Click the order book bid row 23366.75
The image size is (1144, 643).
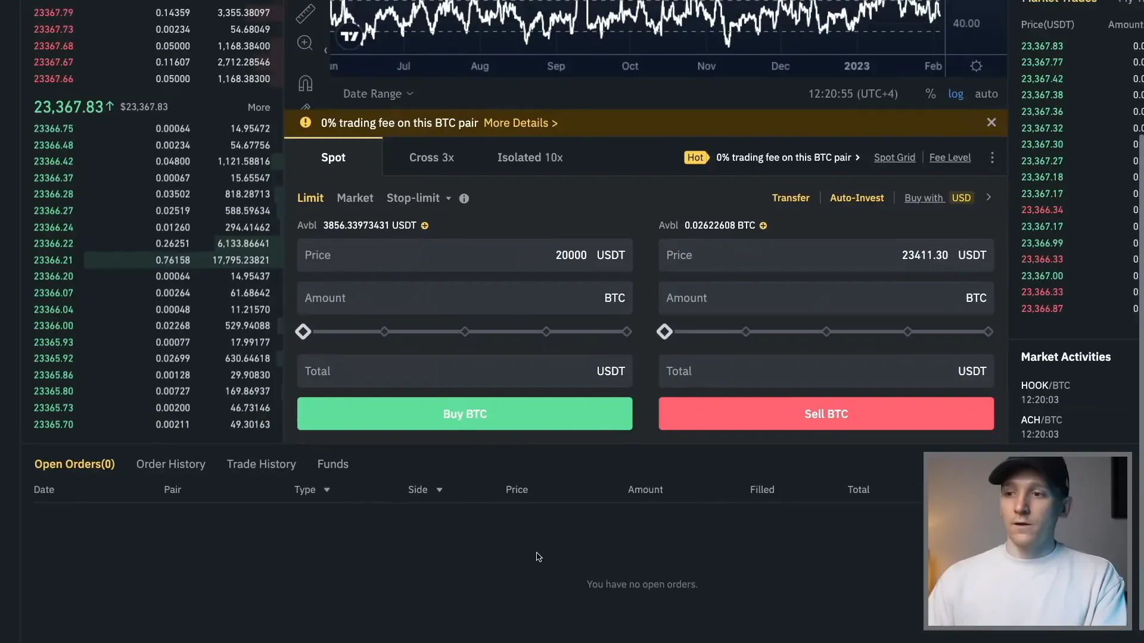[x=152, y=129]
